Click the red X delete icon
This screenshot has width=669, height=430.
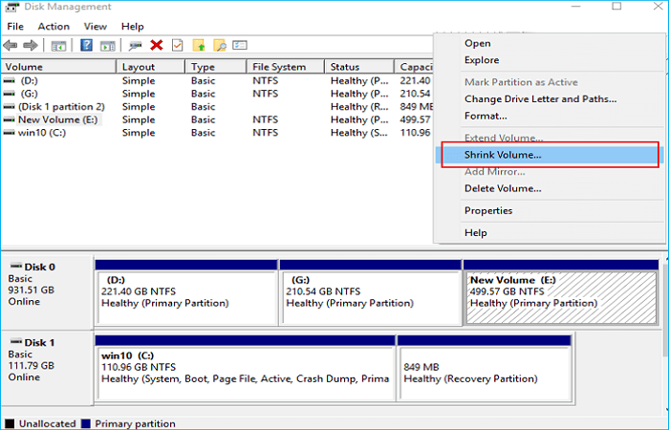pos(157,45)
